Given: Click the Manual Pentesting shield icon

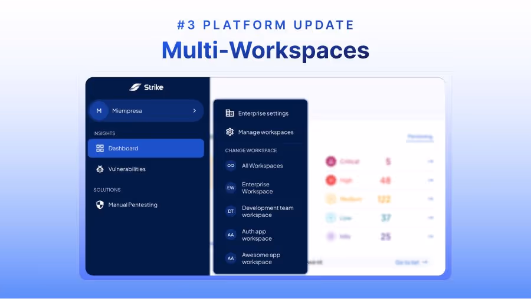Looking at the screenshot, I should 100,205.
